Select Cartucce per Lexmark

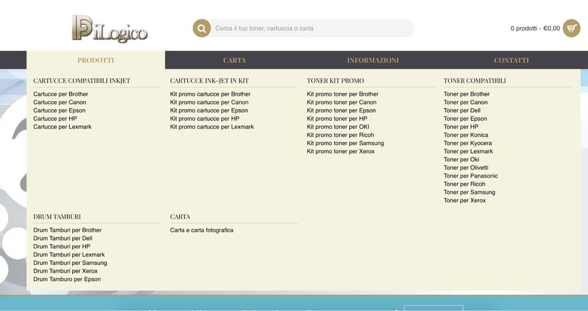click(62, 127)
